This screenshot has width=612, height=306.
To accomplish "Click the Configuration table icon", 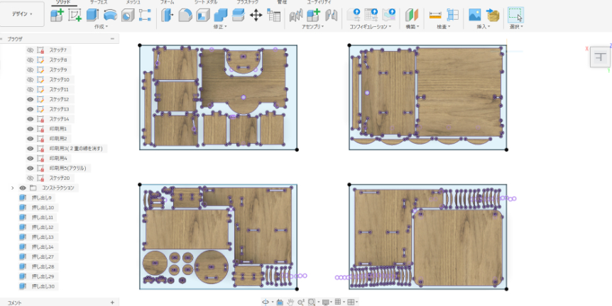I will pyautogui.click(x=371, y=15).
